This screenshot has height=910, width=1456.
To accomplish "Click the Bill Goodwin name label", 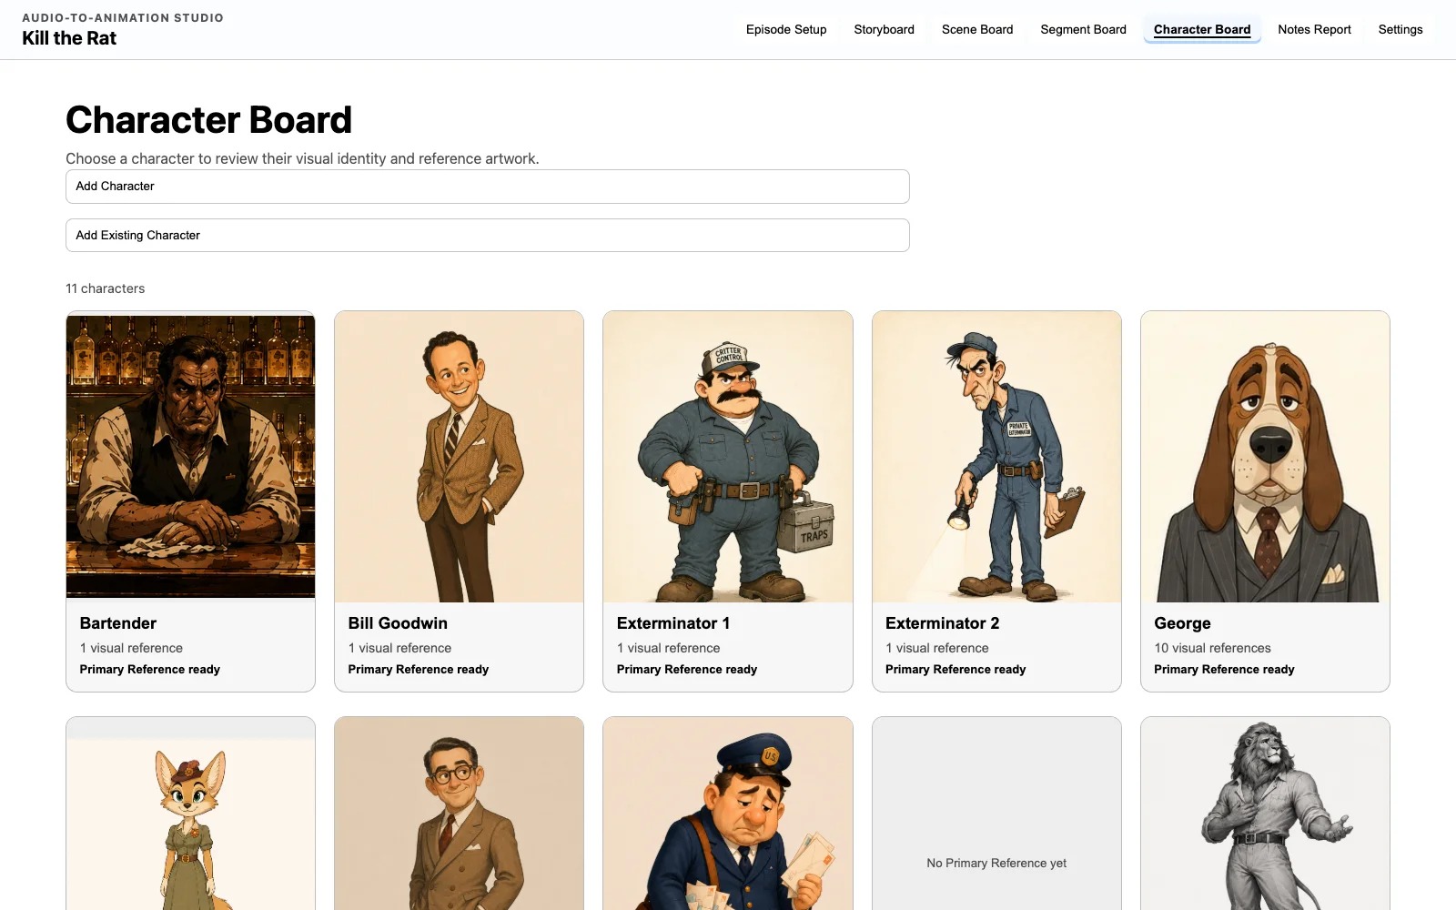I will (x=398, y=623).
